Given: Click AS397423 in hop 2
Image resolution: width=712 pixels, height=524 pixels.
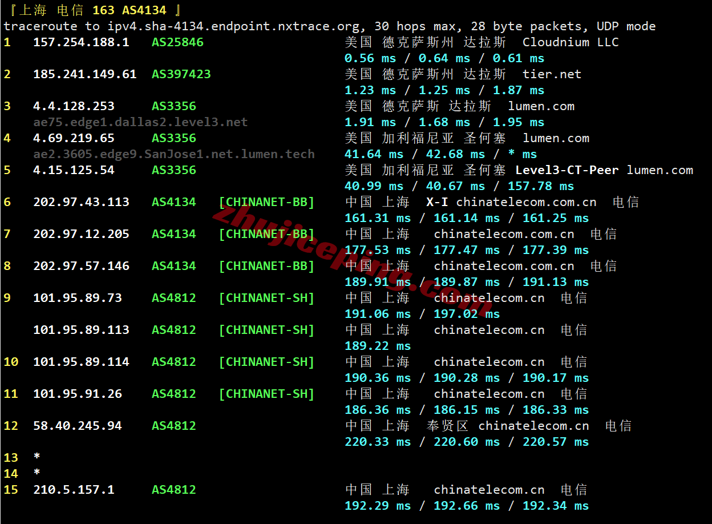Looking at the screenshot, I should (x=181, y=74).
